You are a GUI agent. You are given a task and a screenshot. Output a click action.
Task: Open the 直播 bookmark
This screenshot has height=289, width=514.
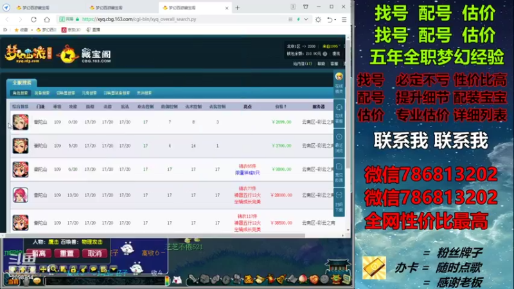pyautogui.click(x=93, y=30)
